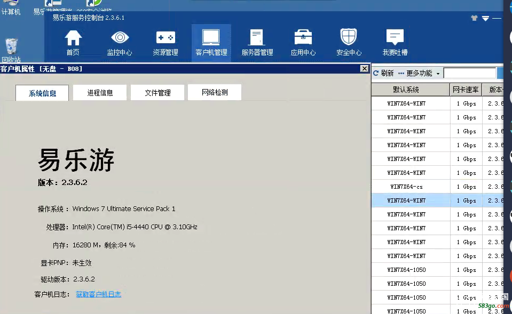Click the skin shirt icon in title bar
The width and height of the screenshot is (512, 314).
(x=474, y=18)
